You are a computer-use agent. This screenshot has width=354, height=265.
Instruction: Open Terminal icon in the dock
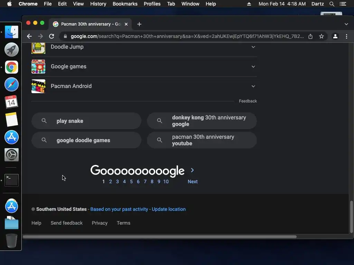11,180
